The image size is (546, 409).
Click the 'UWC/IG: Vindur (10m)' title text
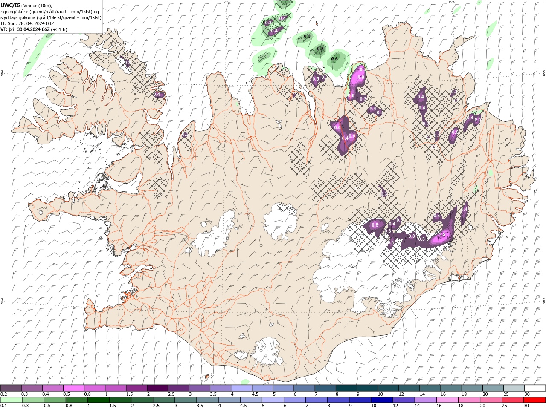coord(26,5)
